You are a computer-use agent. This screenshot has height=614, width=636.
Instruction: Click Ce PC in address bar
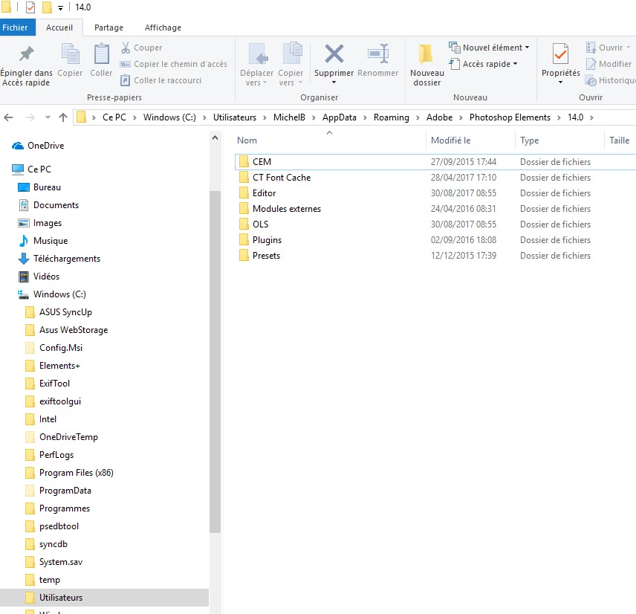point(114,117)
